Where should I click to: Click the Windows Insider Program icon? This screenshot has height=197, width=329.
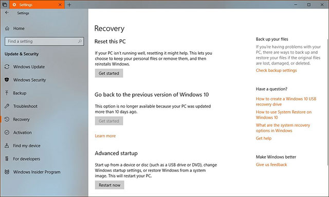(7, 172)
